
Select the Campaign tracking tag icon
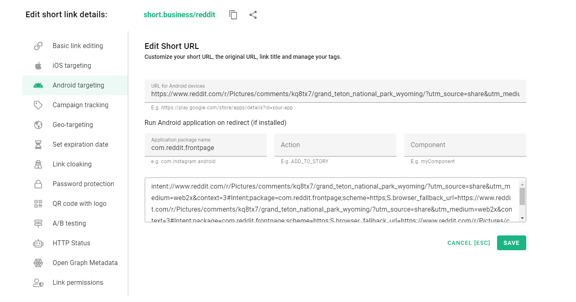tap(38, 105)
